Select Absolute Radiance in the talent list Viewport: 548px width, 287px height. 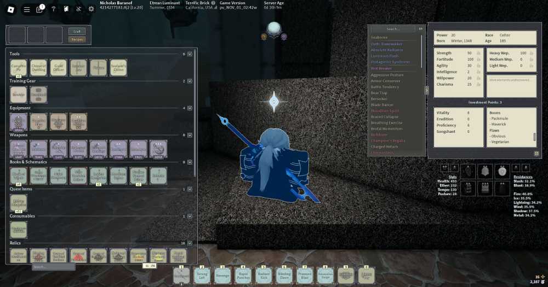point(387,50)
